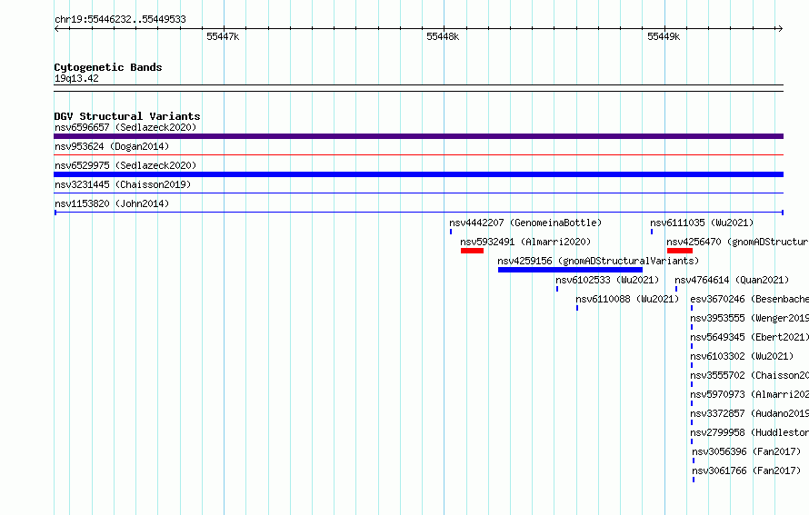Click the 55448k ruler position
This screenshot has height=515, width=809.
(x=443, y=36)
